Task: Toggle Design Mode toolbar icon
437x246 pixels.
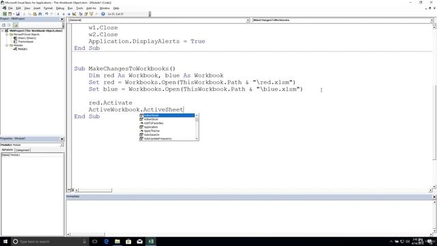Action: [x=74, y=14]
